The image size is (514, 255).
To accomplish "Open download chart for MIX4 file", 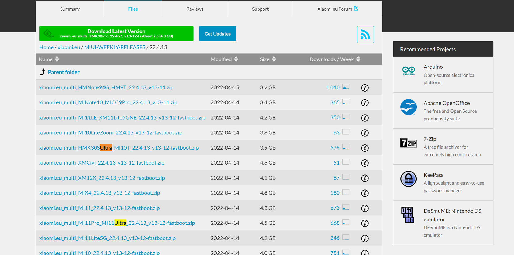I will click(x=346, y=192).
